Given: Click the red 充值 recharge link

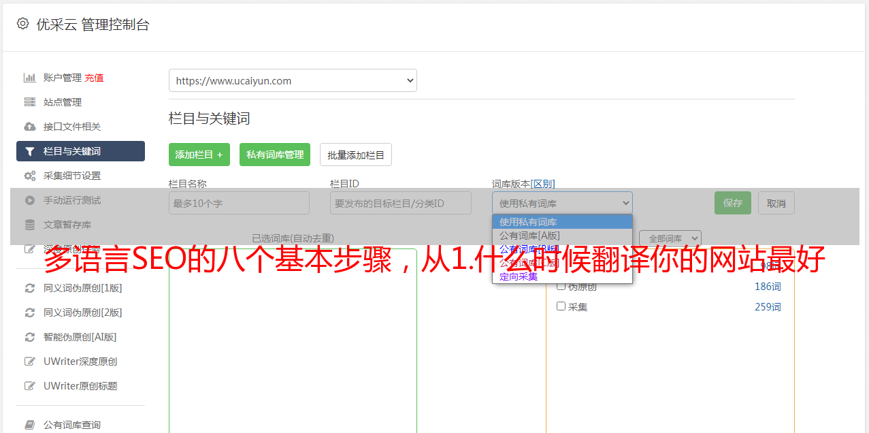Looking at the screenshot, I should tap(94, 78).
